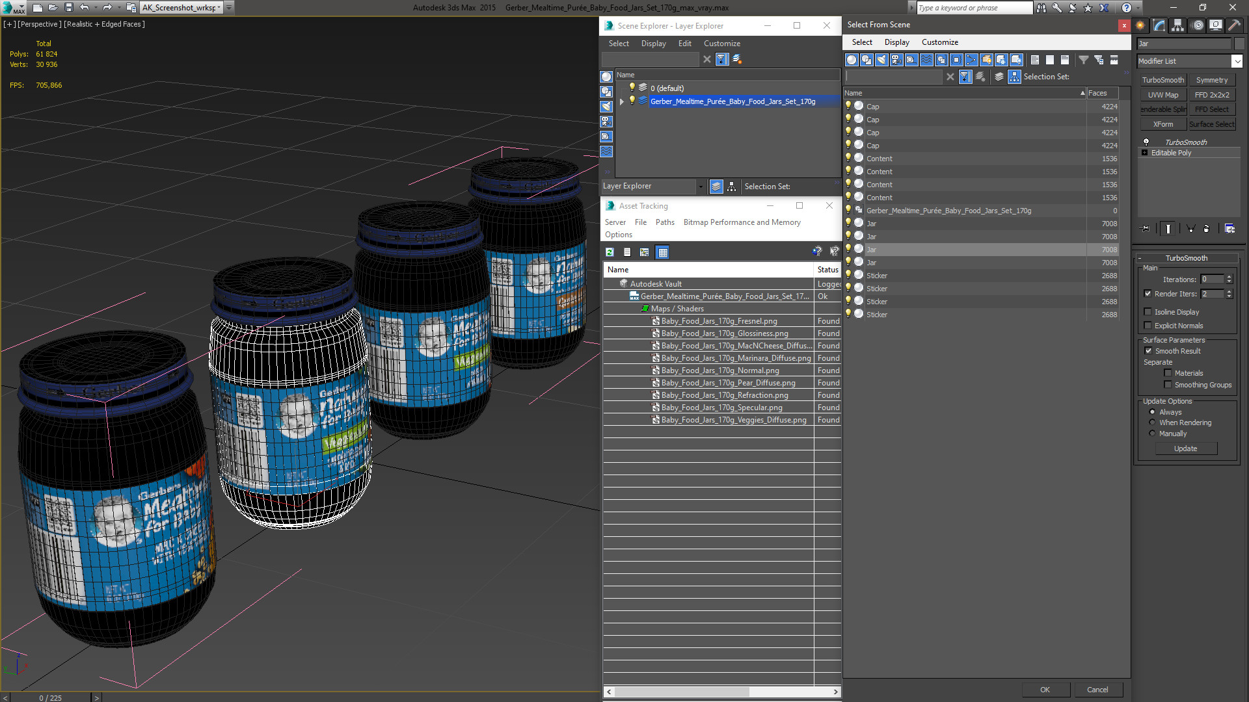Open Edit menu in Scene Explorer
This screenshot has width=1249, height=702.
(x=684, y=44)
